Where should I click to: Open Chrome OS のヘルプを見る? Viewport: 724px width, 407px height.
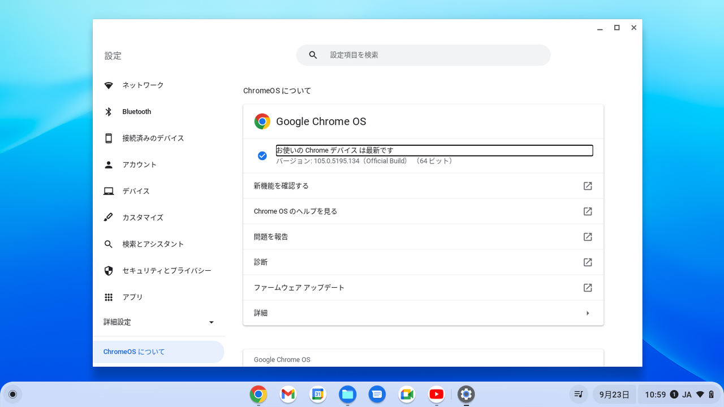pos(423,211)
